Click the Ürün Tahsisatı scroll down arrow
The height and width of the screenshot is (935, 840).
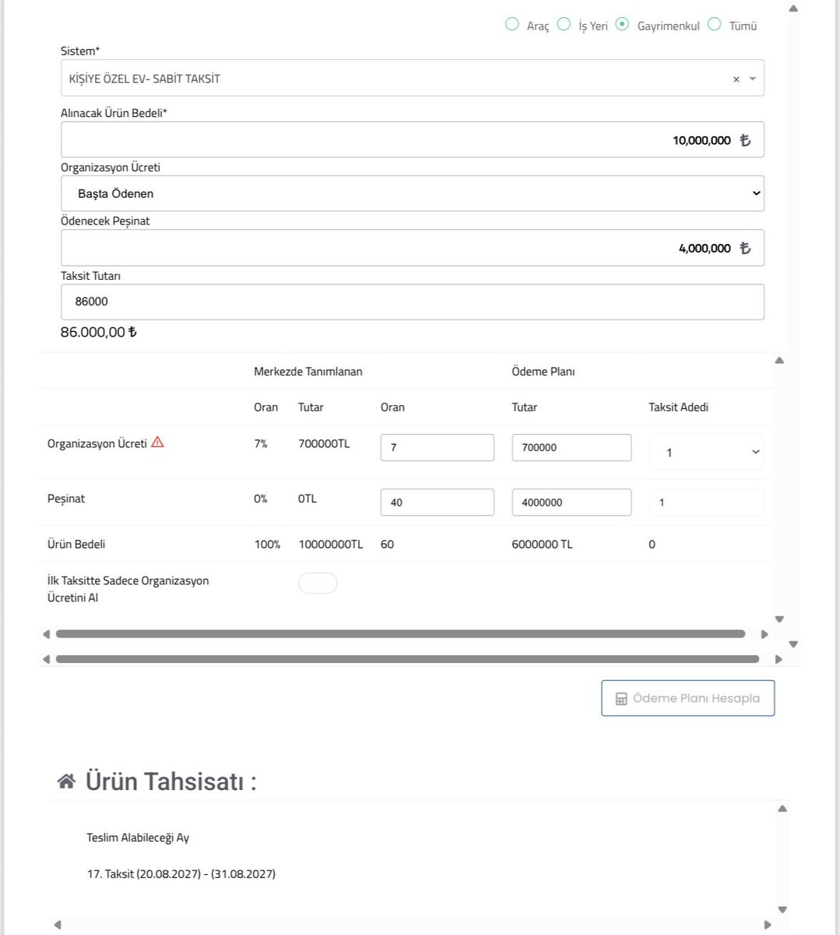[782, 909]
